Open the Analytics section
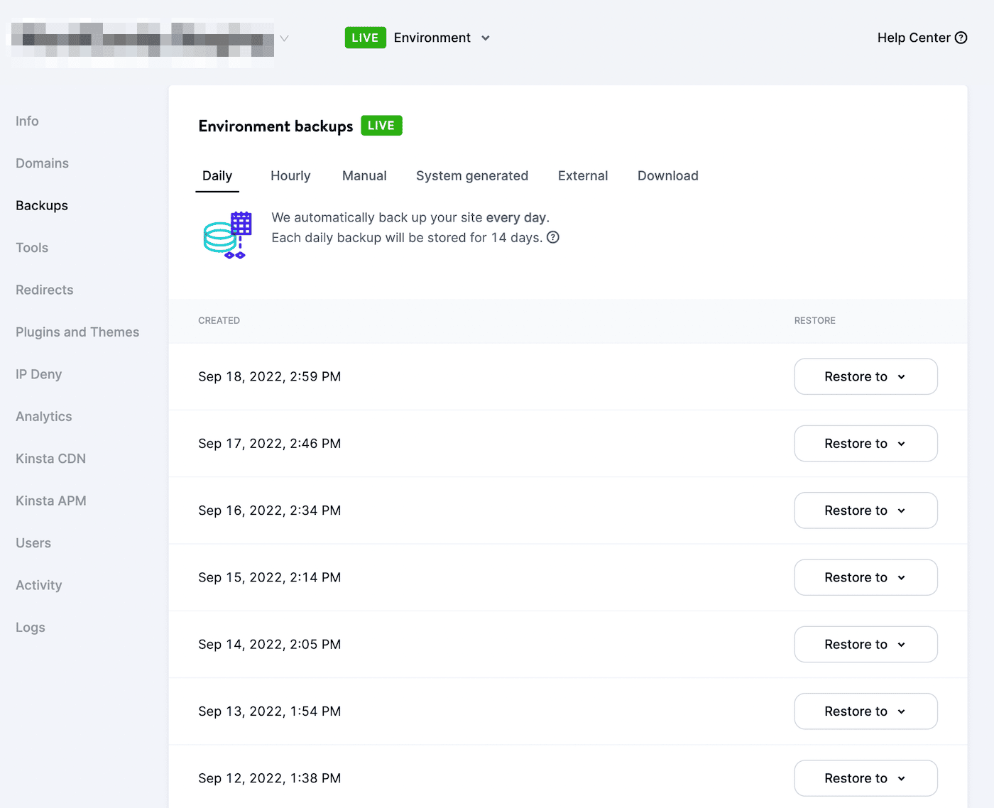 click(43, 416)
